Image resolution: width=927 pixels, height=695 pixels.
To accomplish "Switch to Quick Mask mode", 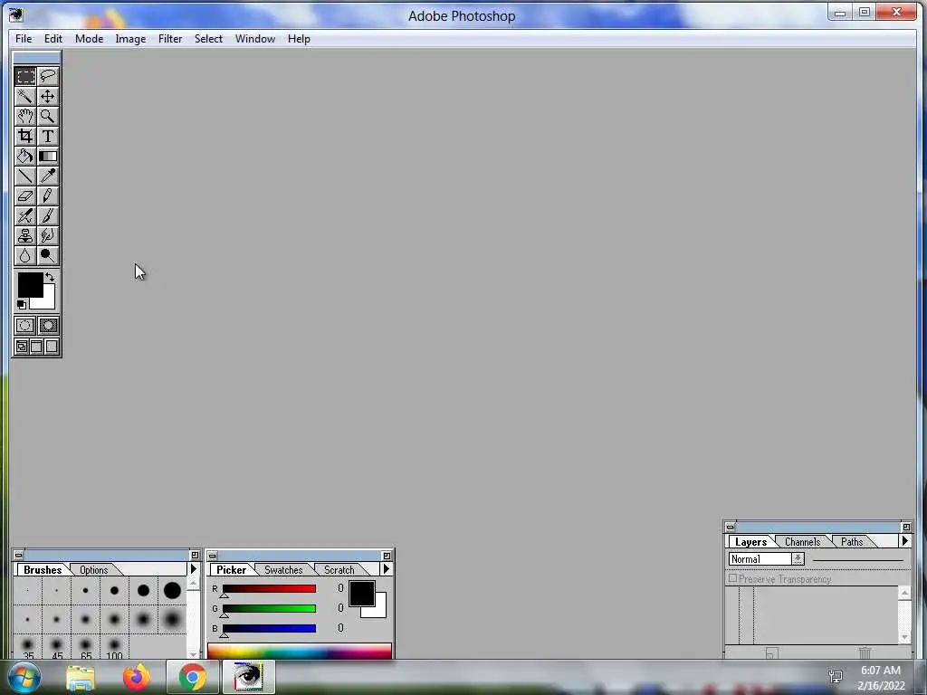I will coord(48,326).
